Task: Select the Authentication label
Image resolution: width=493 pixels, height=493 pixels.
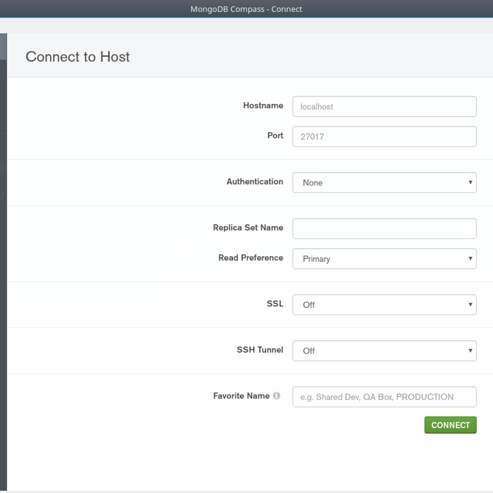Action: [x=255, y=182]
